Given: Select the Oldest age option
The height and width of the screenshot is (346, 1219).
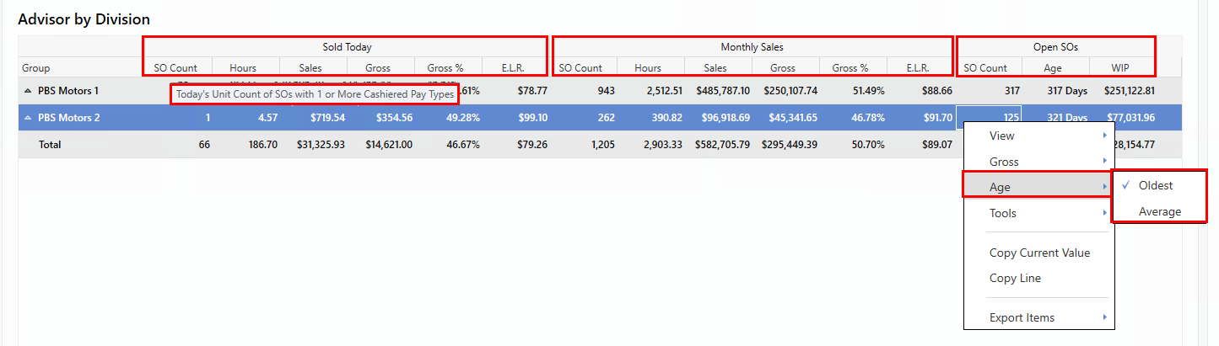Looking at the screenshot, I should (x=1155, y=186).
